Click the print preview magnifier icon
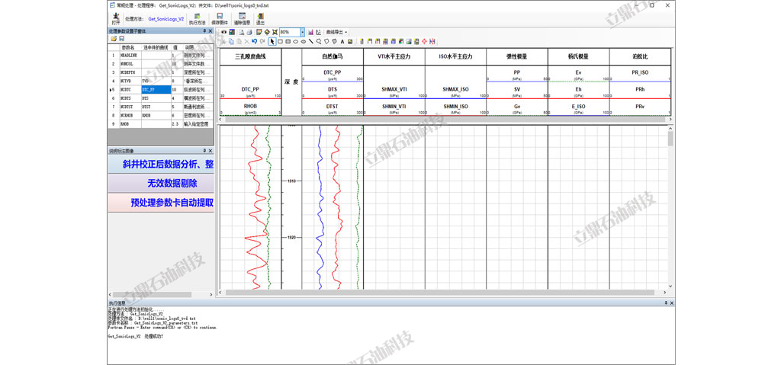Image resolution: width=781 pixels, height=365 pixels. coord(242,32)
